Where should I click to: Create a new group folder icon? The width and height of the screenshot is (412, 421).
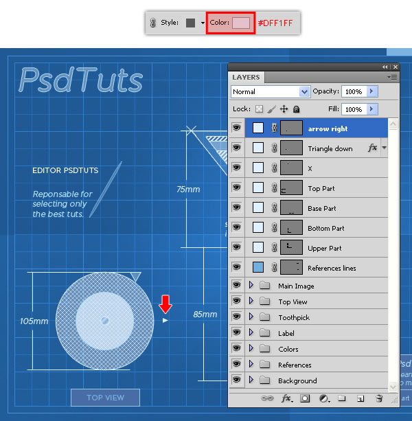point(342,398)
